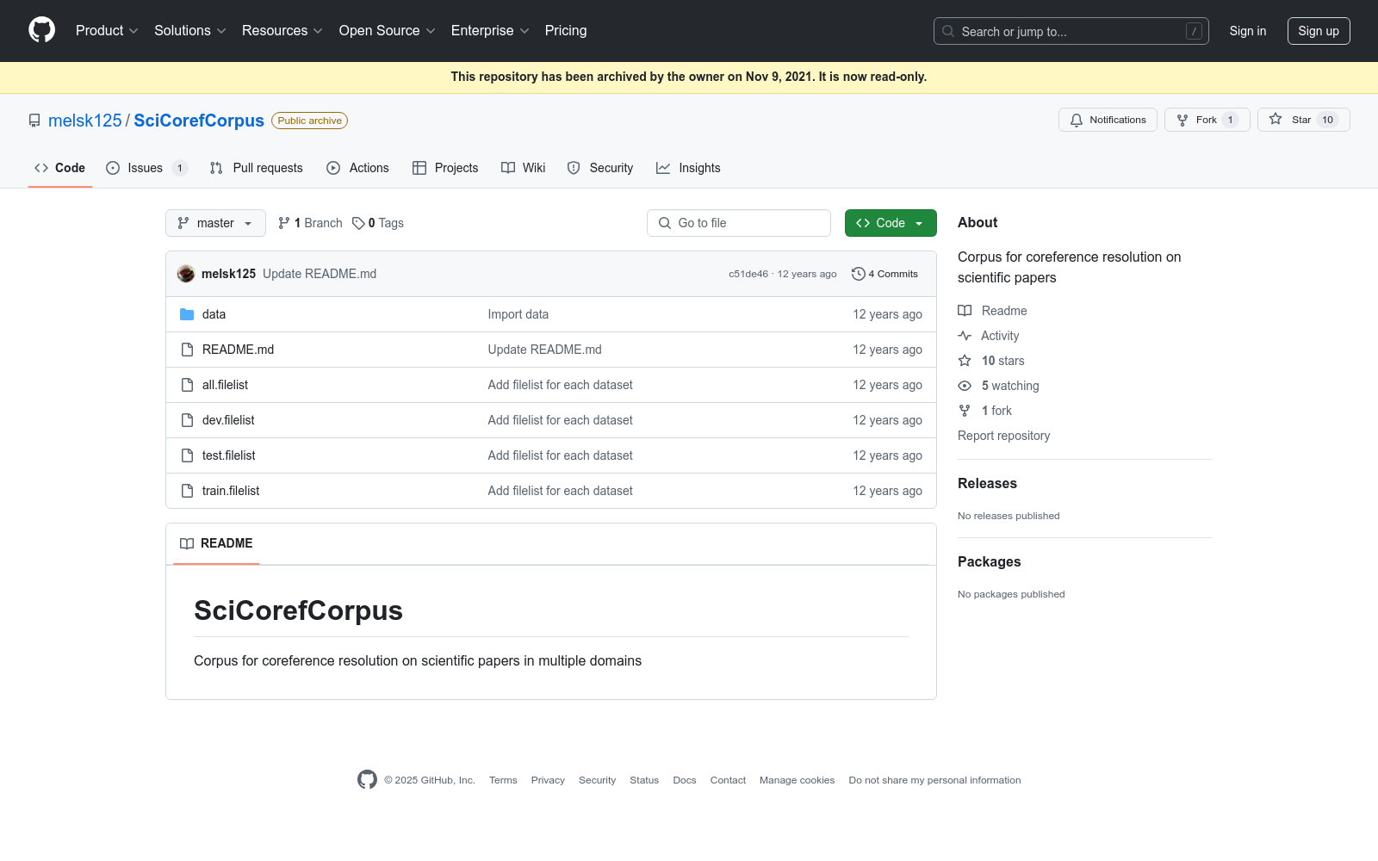
Task: Open the Wiki tab
Action: pos(524,168)
